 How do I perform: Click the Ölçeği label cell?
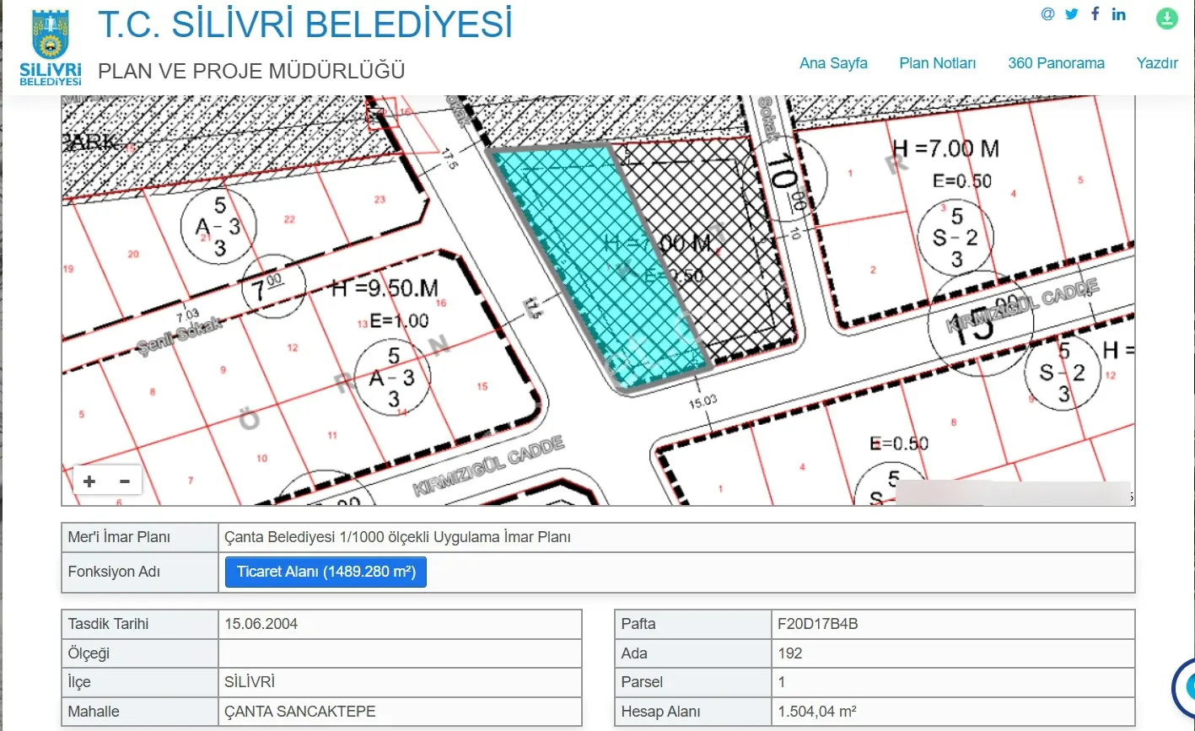(140, 653)
